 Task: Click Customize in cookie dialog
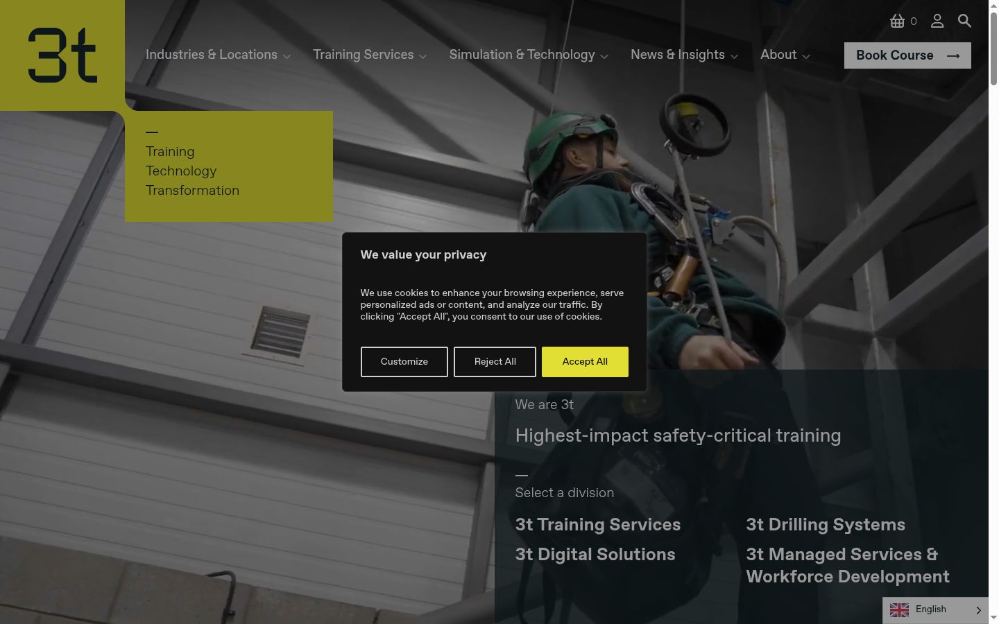tap(404, 362)
